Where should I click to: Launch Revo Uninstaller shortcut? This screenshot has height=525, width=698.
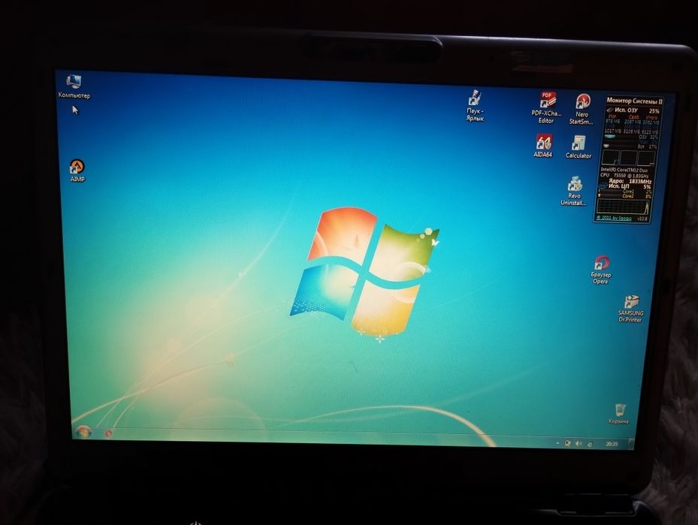pos(574,191)
